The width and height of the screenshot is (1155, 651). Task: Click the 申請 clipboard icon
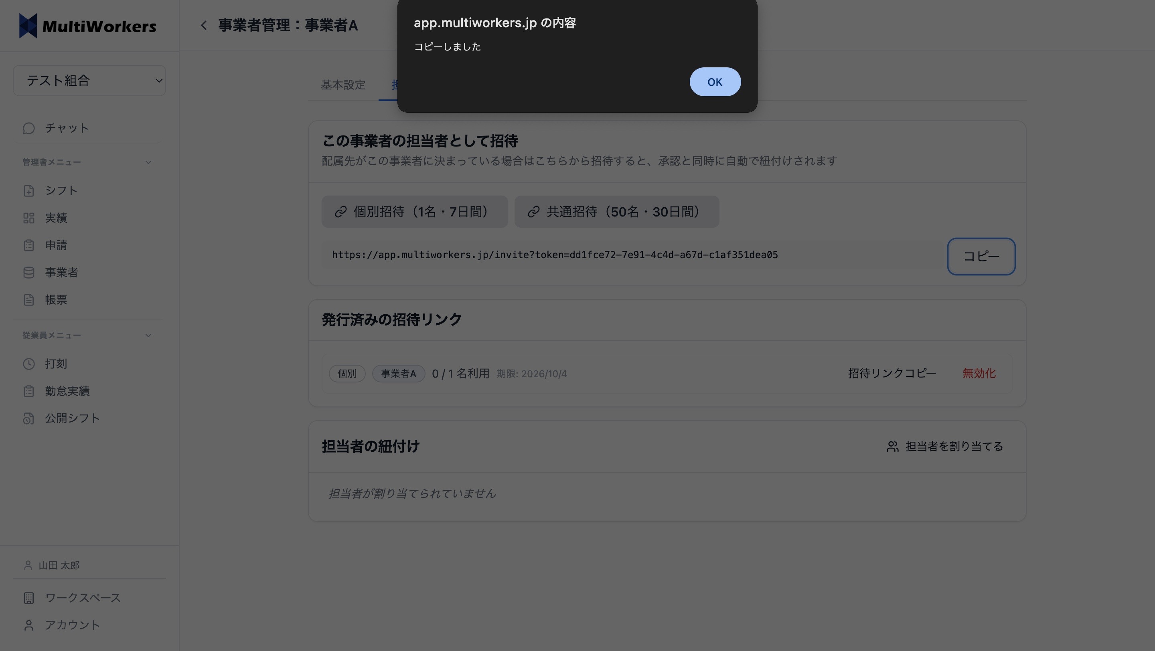point(29,245)
